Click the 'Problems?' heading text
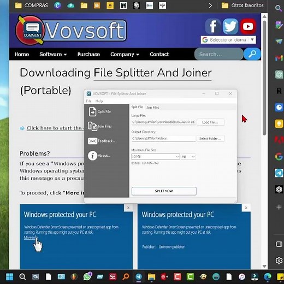This screenshot has height=284, width=284. point(34,153)
